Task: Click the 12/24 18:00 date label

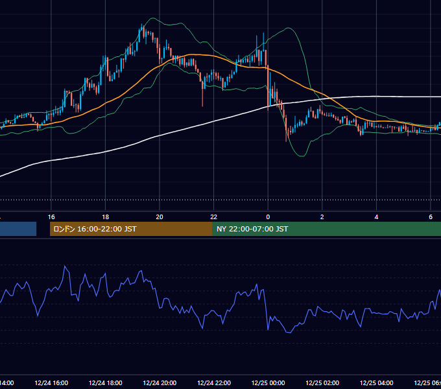Action: click(x=106, y=383)
